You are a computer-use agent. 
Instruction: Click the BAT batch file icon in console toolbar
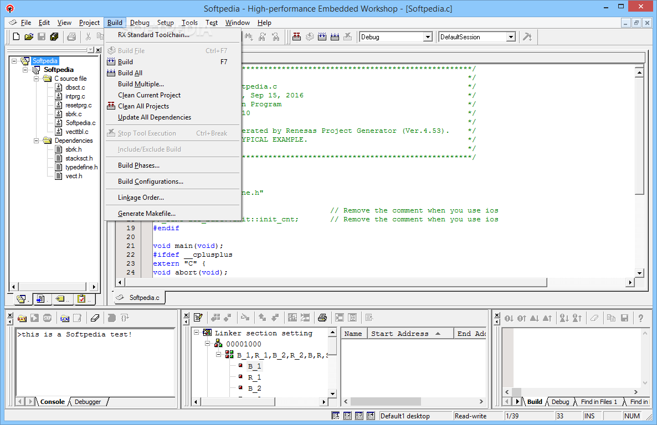[x=22, y=318]
